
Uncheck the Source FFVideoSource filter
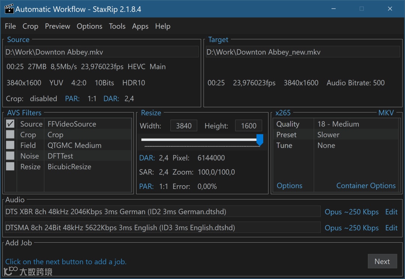coord(10,124)
